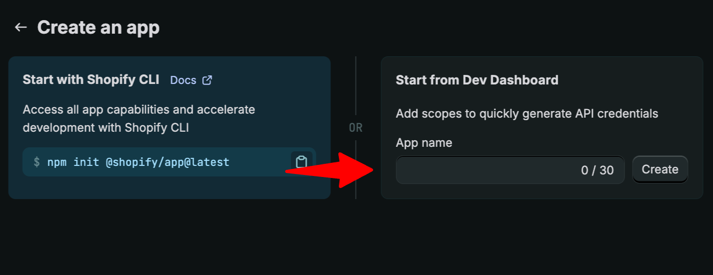Click the dollar prompt symbol in command box
Viewport: 713px width, 275px height.
click(x=36, y=162)
